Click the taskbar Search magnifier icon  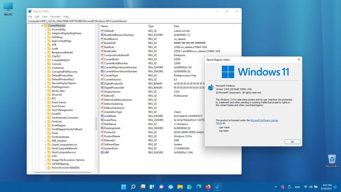tap(133, 187)
